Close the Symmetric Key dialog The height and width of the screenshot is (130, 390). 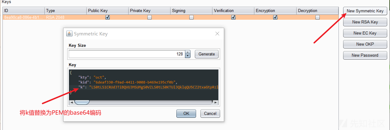217,34
